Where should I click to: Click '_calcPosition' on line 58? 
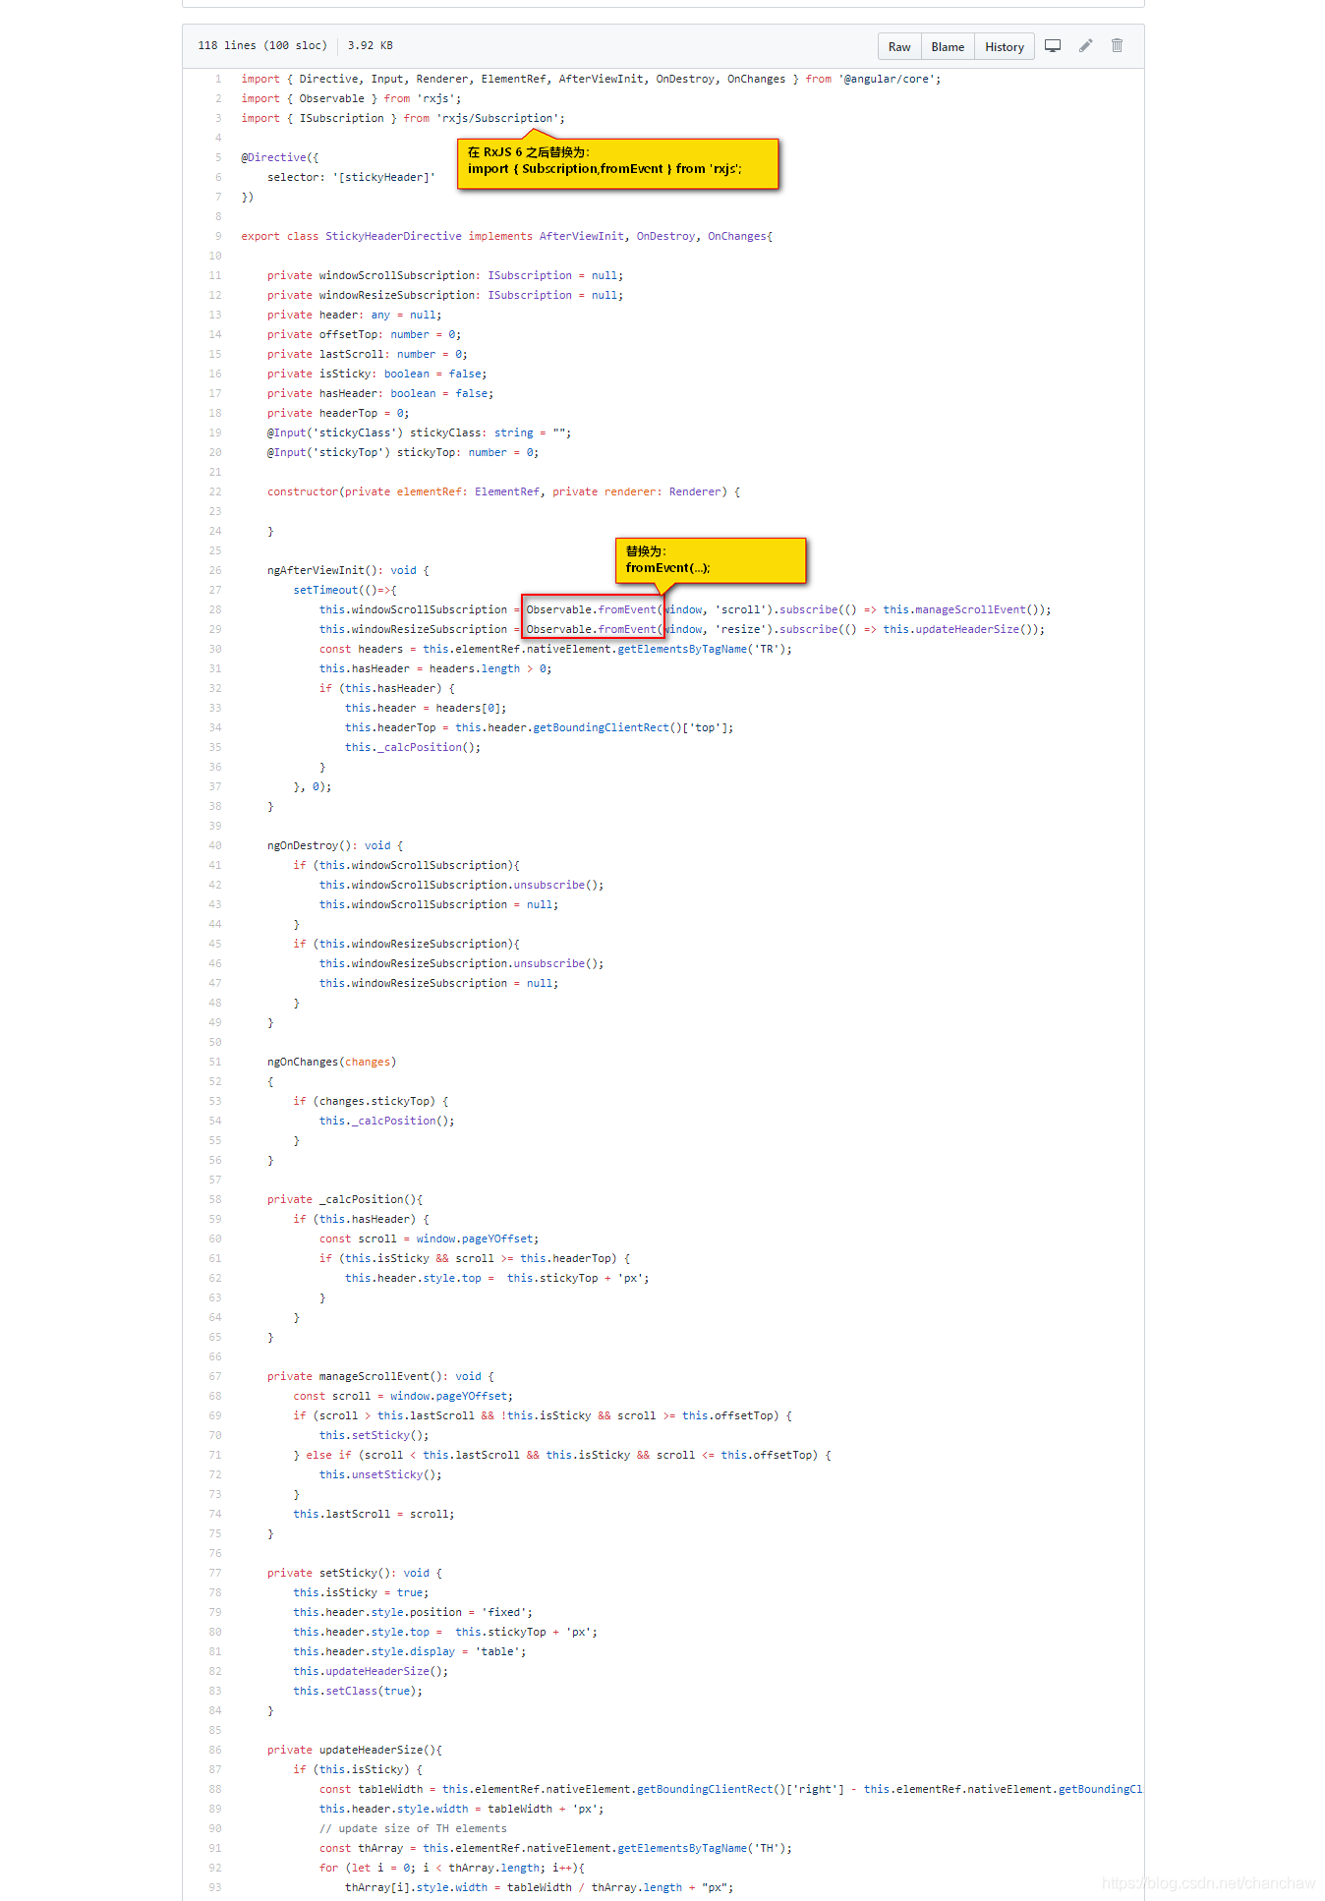(361, 1199)
